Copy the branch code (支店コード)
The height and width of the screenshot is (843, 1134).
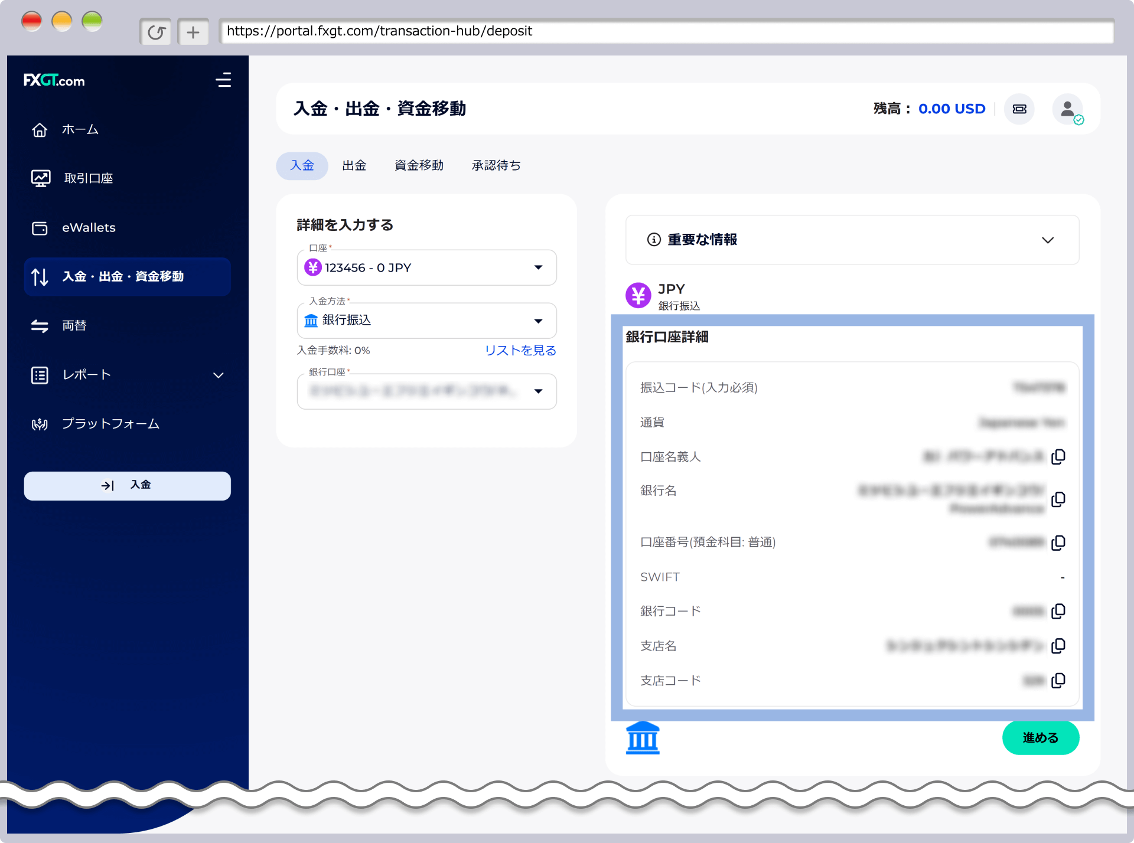coord(1058,681)
